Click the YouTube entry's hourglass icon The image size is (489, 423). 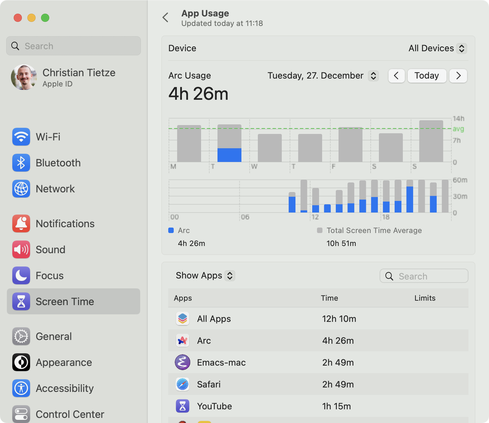pos(182,406)
